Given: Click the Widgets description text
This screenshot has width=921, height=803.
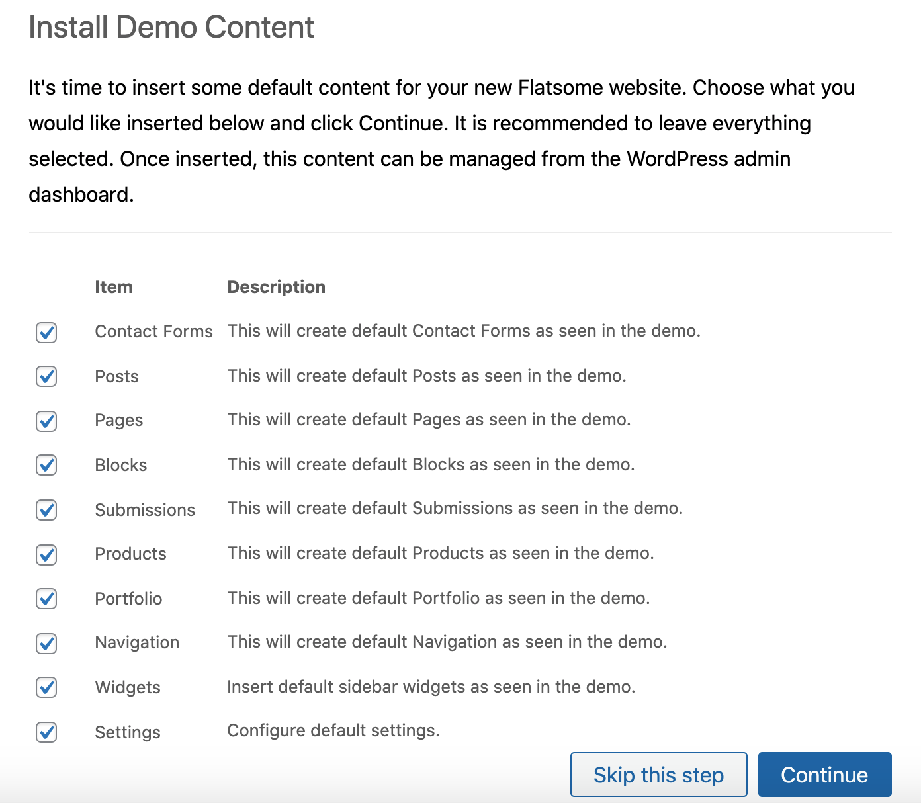Looking at the screenshot, I should [x=431, y=687].
